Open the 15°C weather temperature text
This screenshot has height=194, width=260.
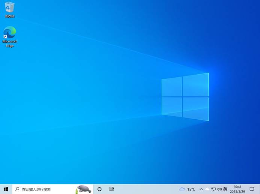click(191, 189)
